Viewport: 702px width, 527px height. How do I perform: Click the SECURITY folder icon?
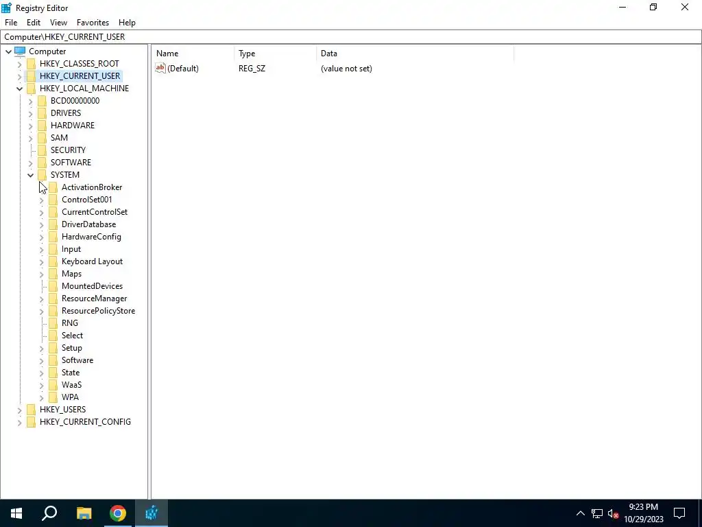point(42,150)
